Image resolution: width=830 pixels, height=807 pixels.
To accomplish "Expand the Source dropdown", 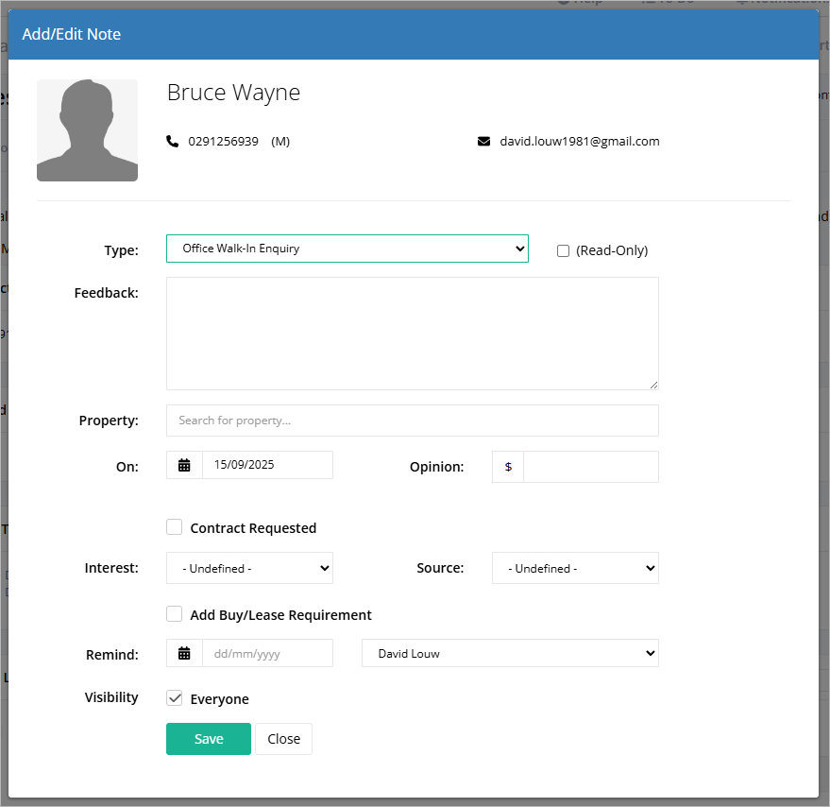I will 575,568.
